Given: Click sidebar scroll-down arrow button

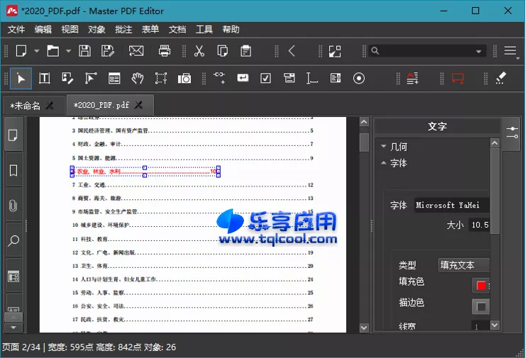Looking at the screenshot, I should (13, 328).
